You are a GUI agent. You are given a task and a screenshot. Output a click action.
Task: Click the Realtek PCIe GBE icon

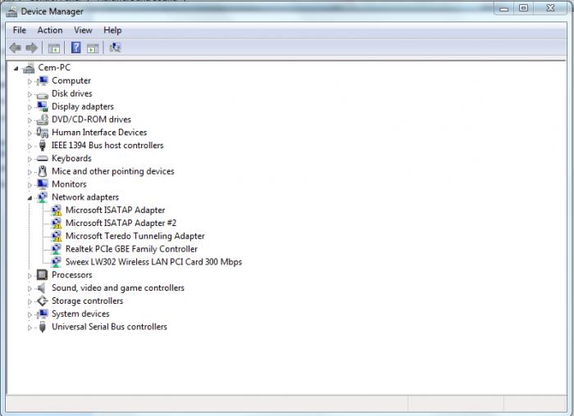coord(57,249)
